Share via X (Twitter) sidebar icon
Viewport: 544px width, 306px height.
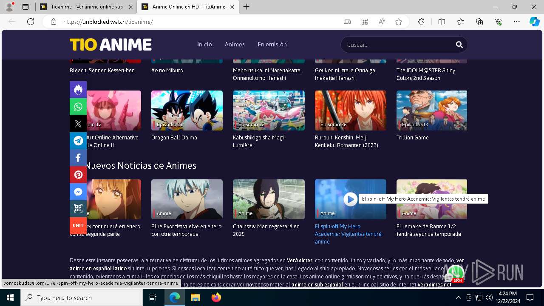point(78,124)
